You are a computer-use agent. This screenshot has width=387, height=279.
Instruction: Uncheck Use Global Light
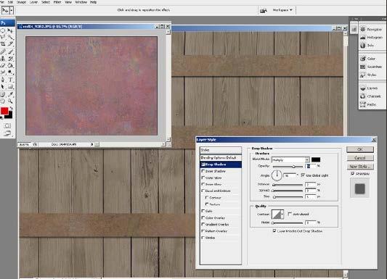(303, 175)
